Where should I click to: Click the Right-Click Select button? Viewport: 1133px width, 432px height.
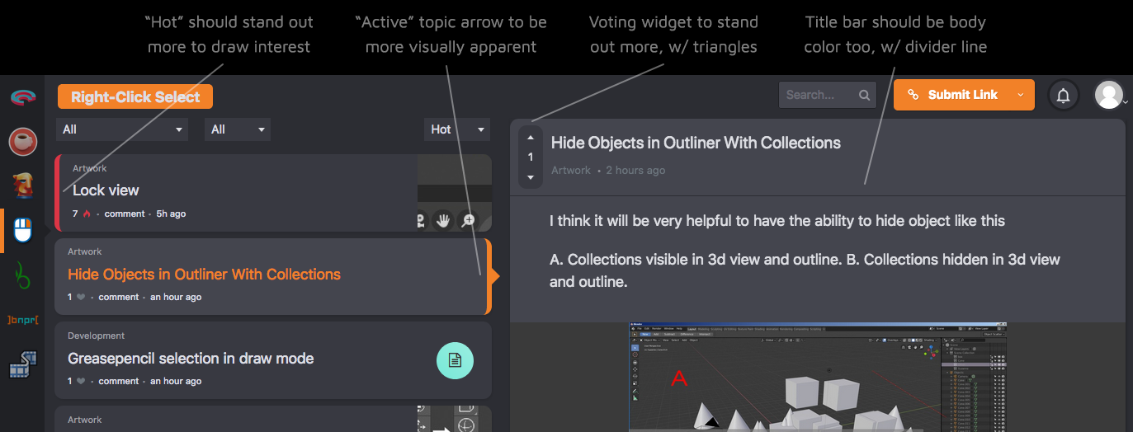[135, 97]
